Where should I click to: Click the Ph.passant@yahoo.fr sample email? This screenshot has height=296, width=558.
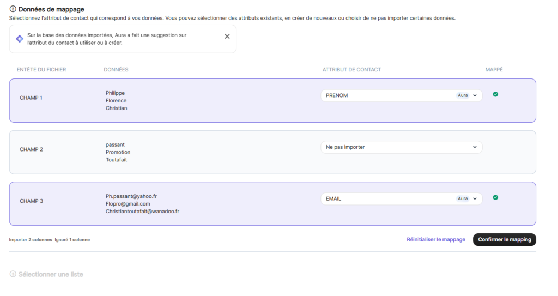[x=131, y=196]
